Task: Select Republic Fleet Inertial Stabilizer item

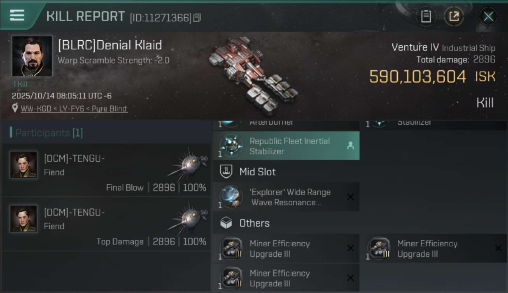Action: click(289, 146)
